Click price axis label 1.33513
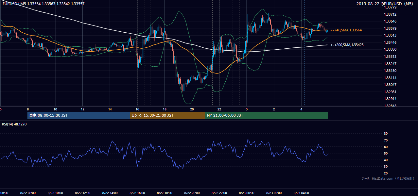418x196 pixels. (x=390, y=36)
